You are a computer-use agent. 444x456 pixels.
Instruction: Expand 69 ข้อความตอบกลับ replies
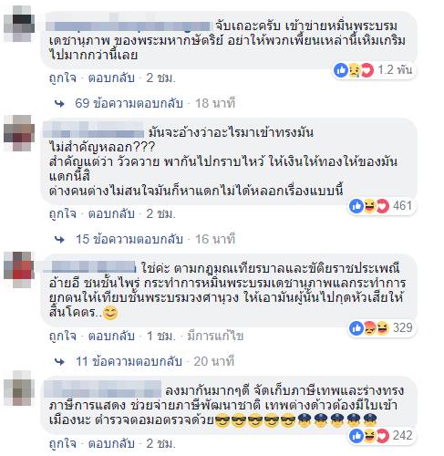[129, 103]
